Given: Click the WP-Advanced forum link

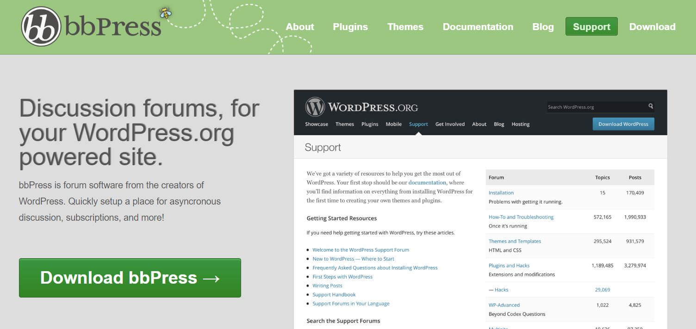Looking at the screenshot, I should pyautogui.click(x=504, y=305).
